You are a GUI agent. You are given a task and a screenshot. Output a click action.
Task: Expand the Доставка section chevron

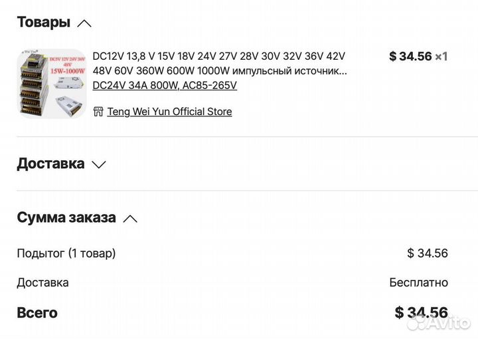pos(99,165)
